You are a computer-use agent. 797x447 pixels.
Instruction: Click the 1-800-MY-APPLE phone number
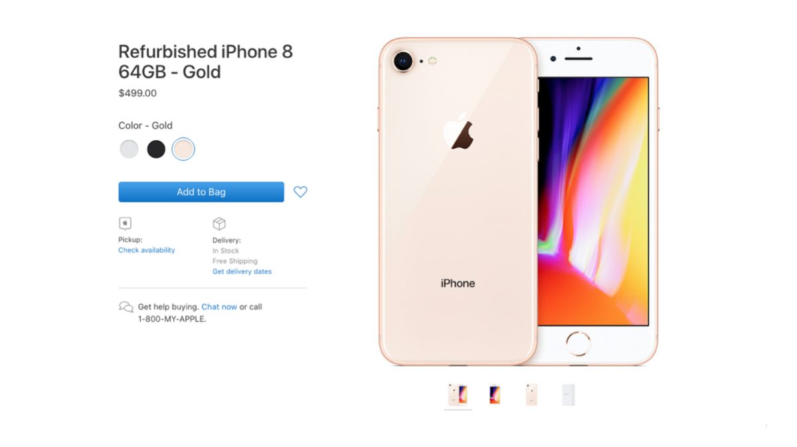coord(172,319)
